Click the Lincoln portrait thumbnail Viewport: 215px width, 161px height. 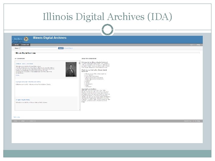click(71, 69)
